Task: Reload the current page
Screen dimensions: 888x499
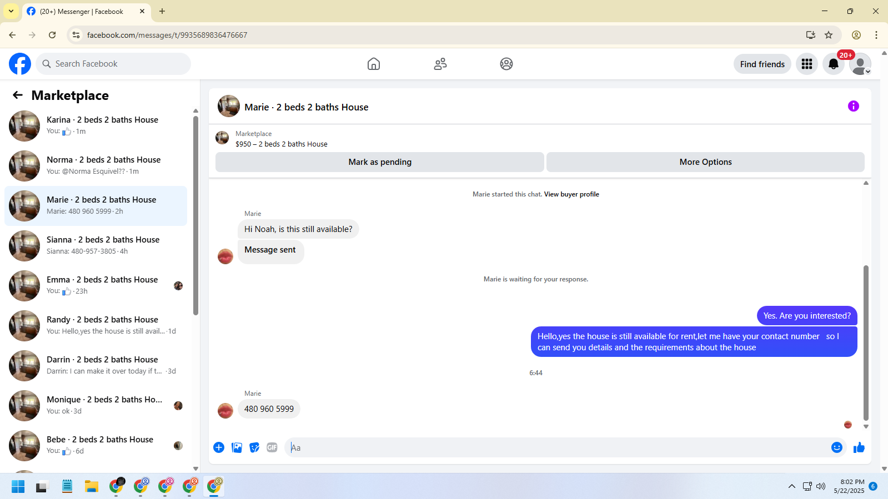Action: point(52,35)
